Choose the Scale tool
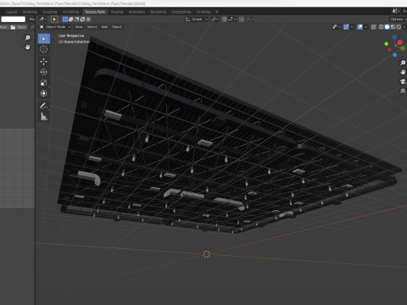Image resolution: width=407 pixels, height=305 pixels. coord(44,83)
